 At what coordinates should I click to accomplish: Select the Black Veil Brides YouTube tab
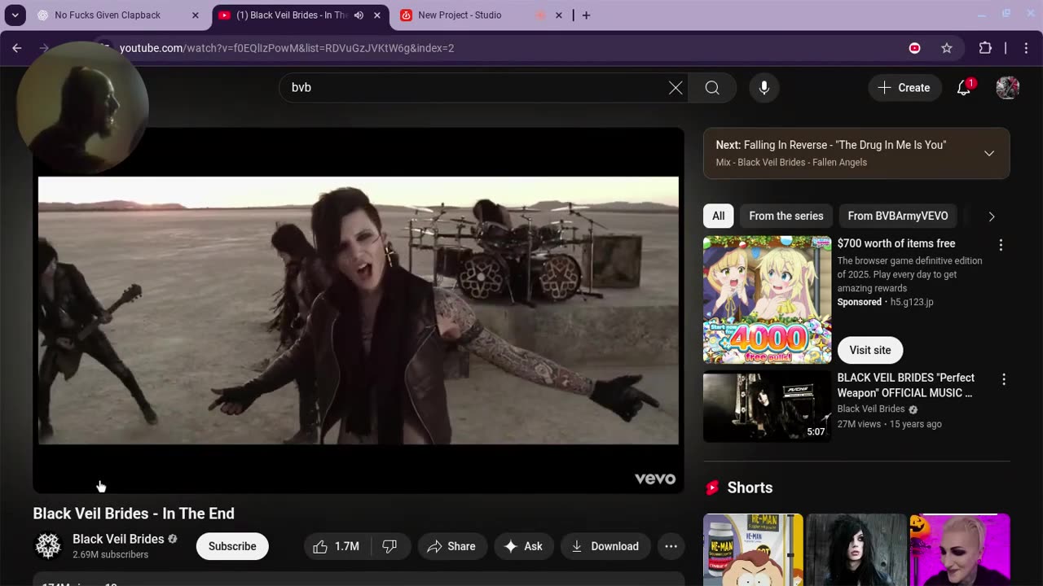290,15
